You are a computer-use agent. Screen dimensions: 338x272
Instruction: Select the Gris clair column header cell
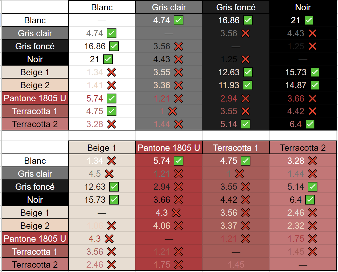point(169,7)
